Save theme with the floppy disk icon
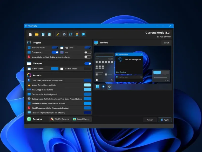This screenshot has width=202, height=152. pos(43,34)
